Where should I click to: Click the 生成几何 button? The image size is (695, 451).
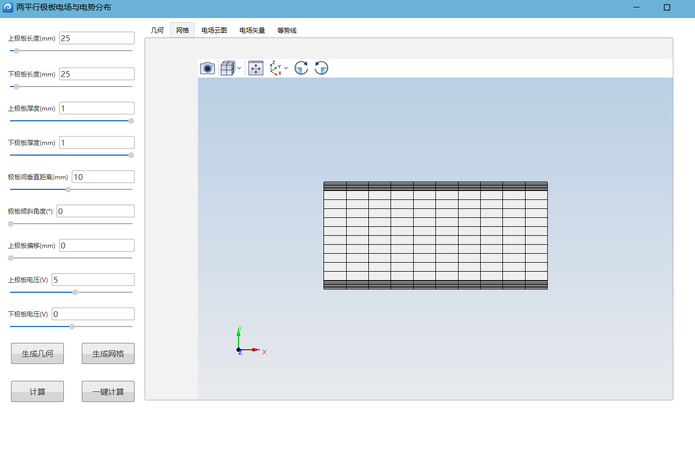[37, 353]
